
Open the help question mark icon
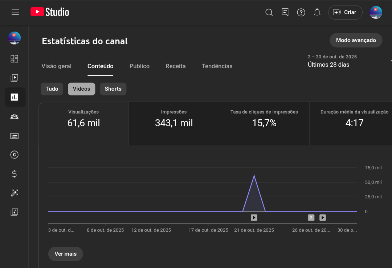click(301, 12)
